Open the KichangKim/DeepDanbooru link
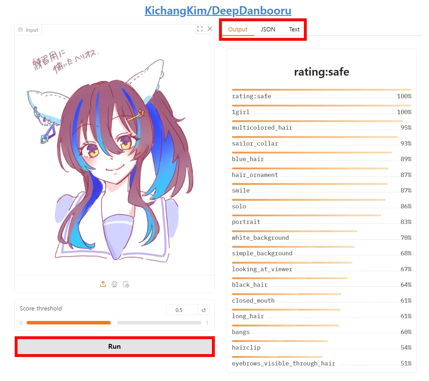429x381 pixels. coord(218,11)
